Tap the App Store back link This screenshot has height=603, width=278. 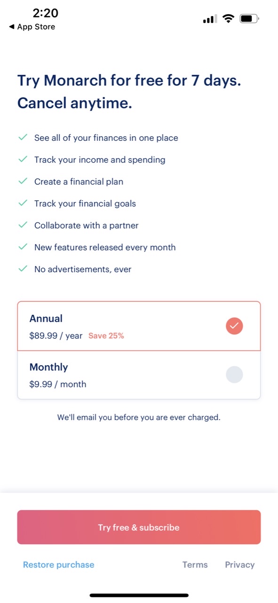coord(31,27)
